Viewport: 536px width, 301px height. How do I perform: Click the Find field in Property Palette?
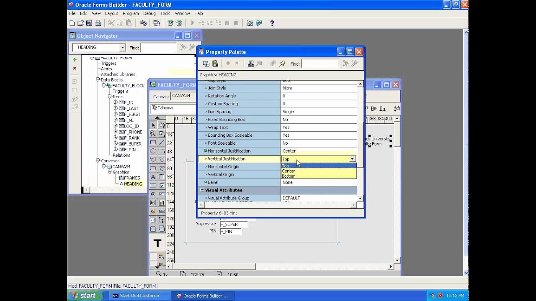click(320, 64)
